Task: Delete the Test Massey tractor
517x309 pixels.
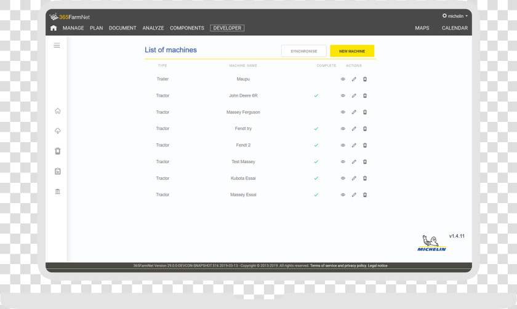Action: coord(365,162)
